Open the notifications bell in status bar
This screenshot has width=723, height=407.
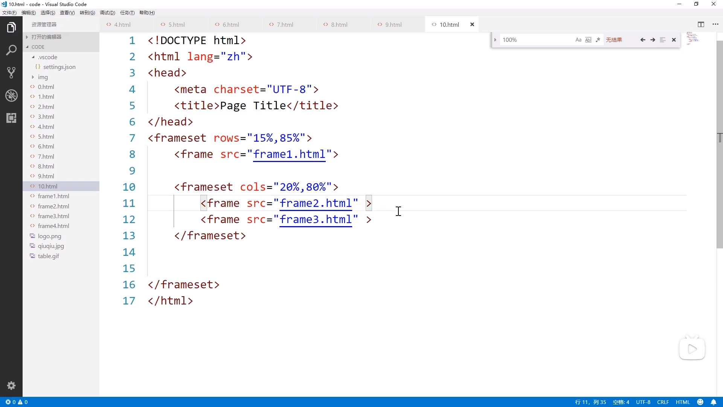(713, 402)
